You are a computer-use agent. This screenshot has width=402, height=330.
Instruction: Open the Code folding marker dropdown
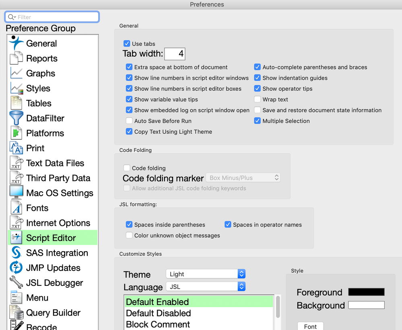tap(243, 178)
